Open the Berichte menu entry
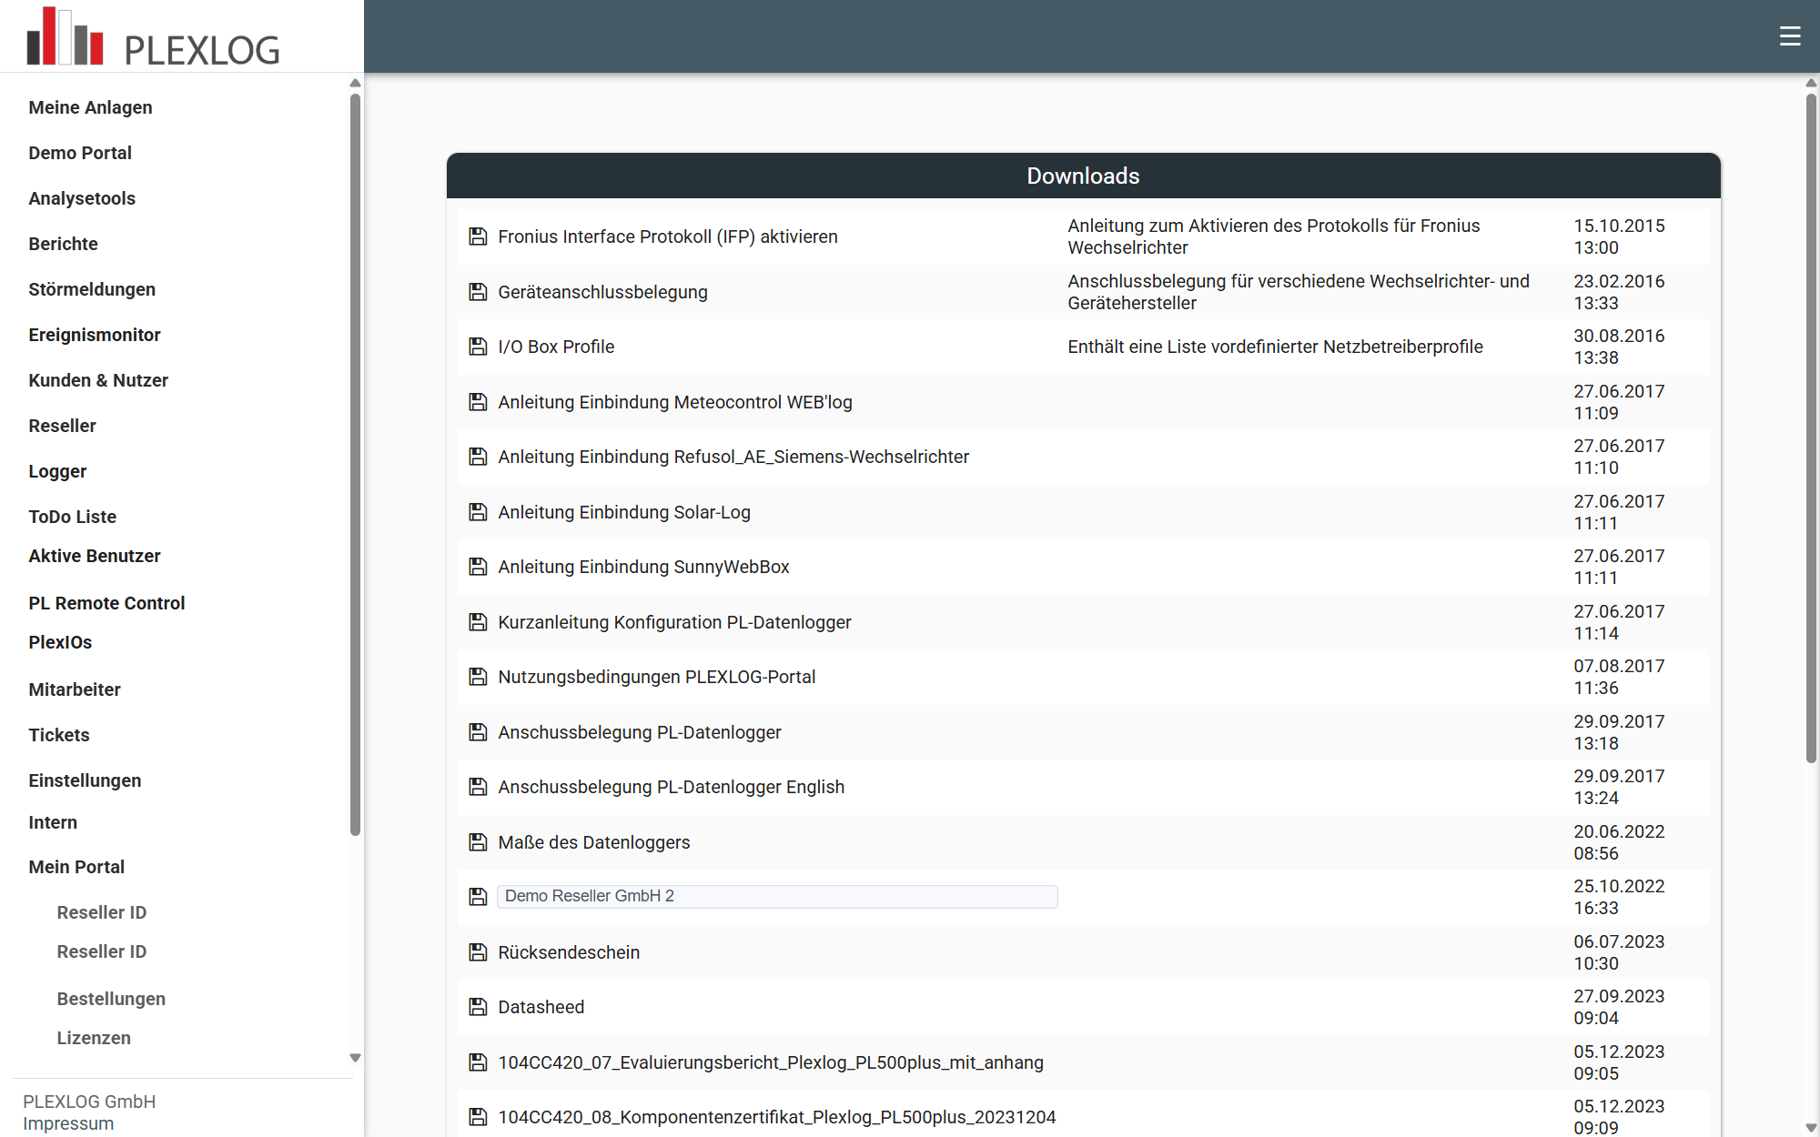1820x1137 pixels. [63, 244]
